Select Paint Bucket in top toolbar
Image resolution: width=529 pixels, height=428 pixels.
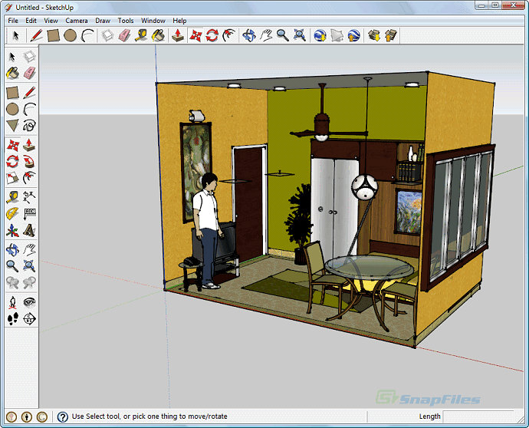coord(158,35)
